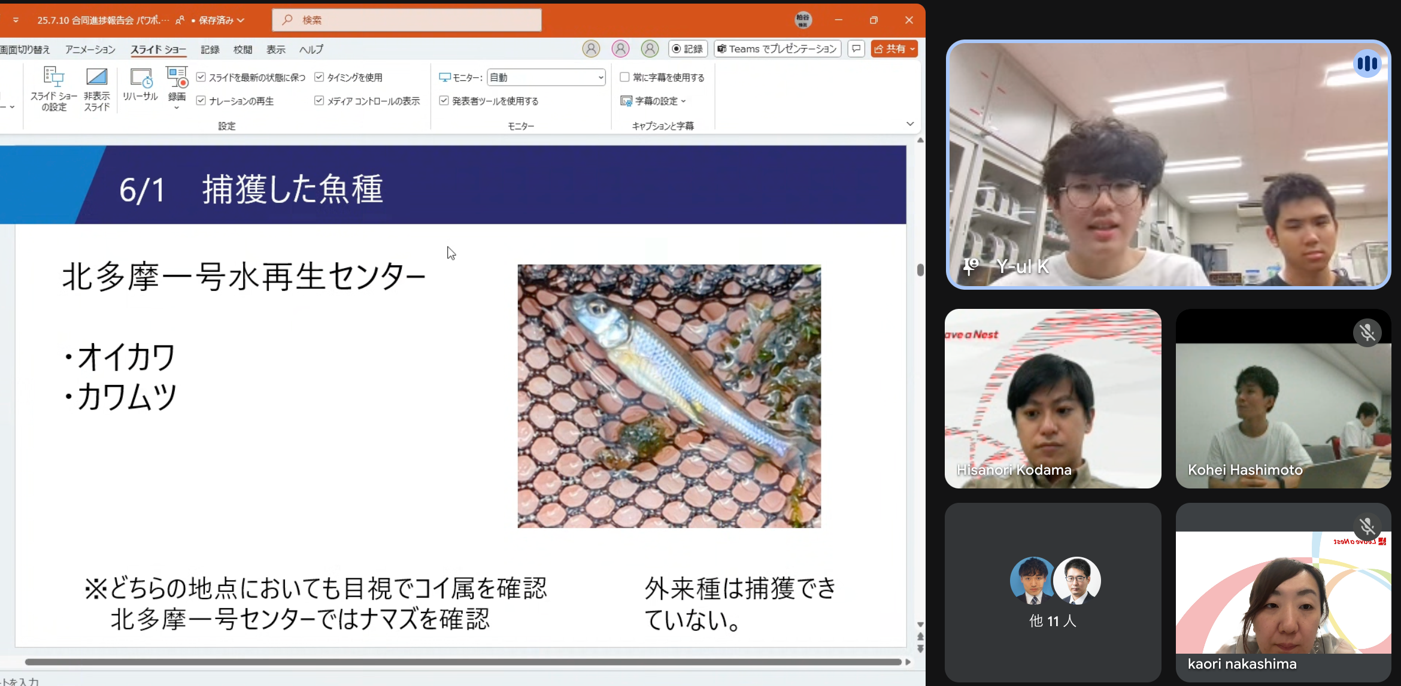Click the pink co-author presence avatar
Screen dimensions: 1401x686
[620, 49]
